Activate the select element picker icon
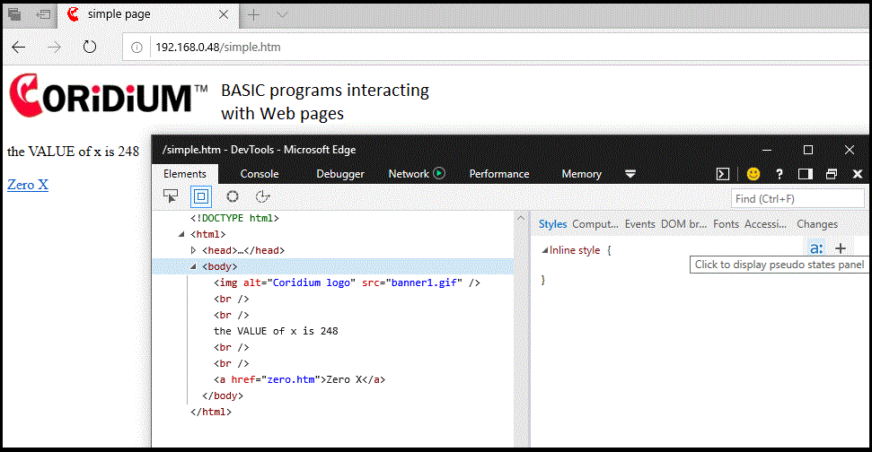Viewport: 872px width, 452px height. point(171,196)
